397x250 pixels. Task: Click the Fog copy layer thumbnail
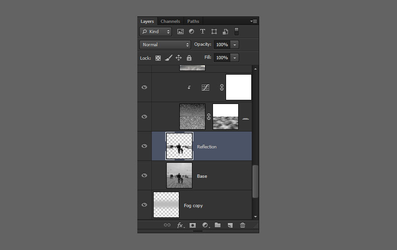(x=166, y=205)
